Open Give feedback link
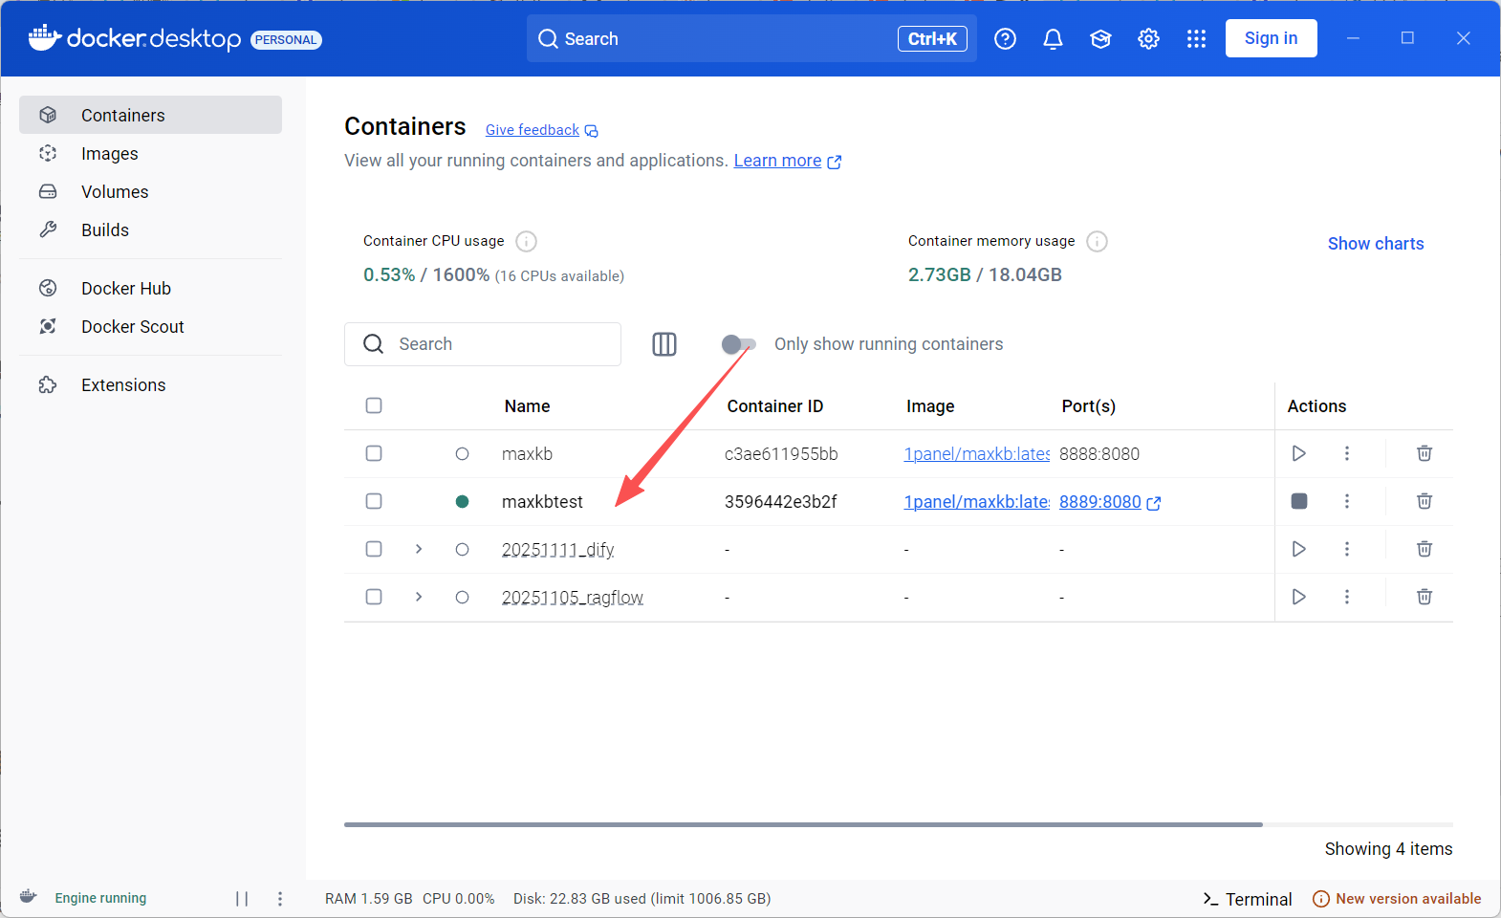Screen dimensions: 1501x918 pyautogui.click(x=541, y=130)
